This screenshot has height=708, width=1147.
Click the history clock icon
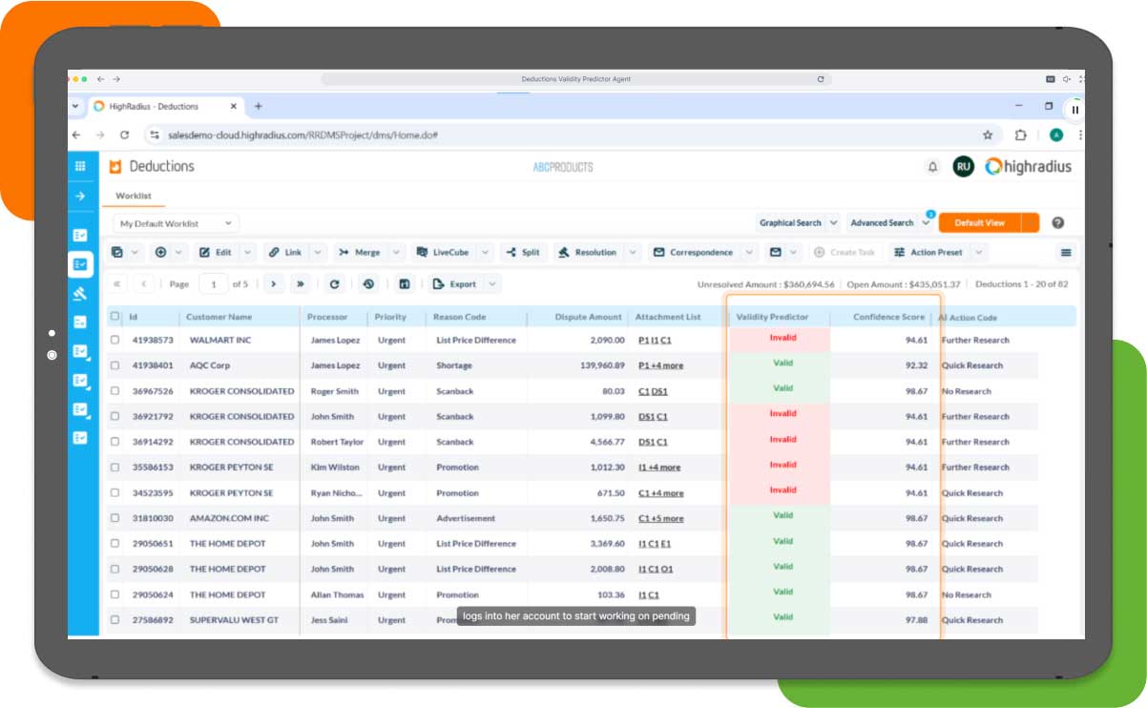[368, 284]
